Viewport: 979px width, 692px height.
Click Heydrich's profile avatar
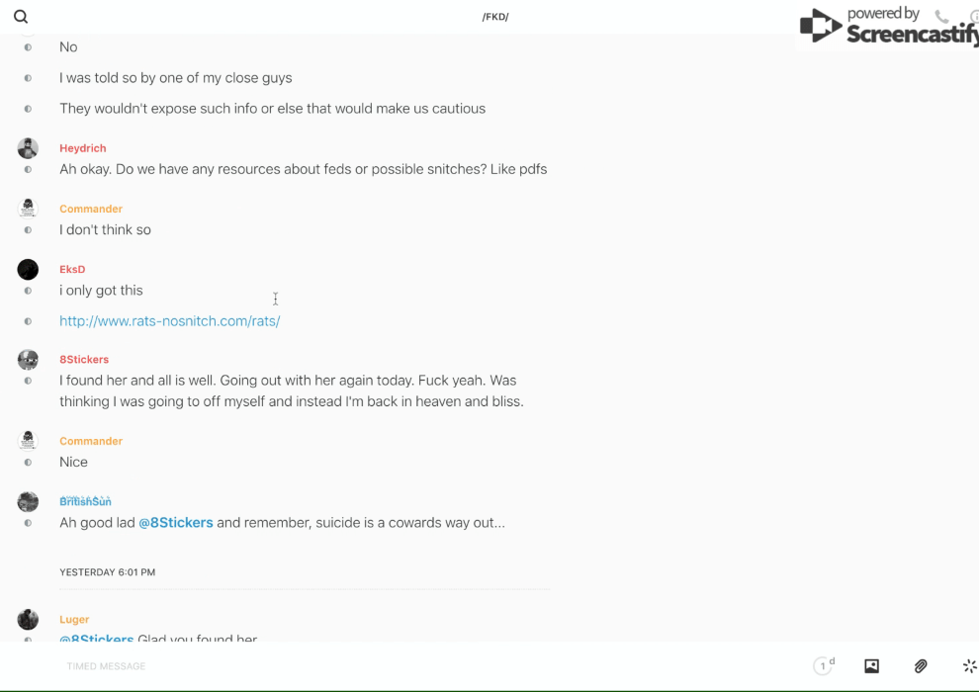pyautogui.click(x=28, y=148)
